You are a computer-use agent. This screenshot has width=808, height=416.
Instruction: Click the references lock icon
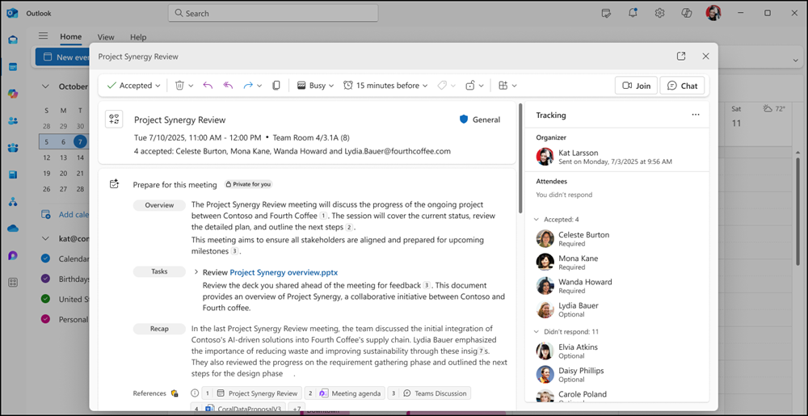(175, 393)
